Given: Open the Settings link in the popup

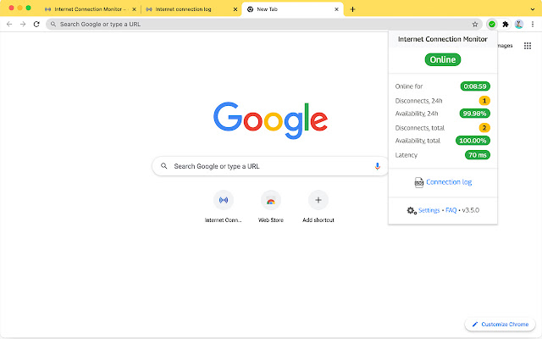Looking at the screenshot, I should [429, 210].
